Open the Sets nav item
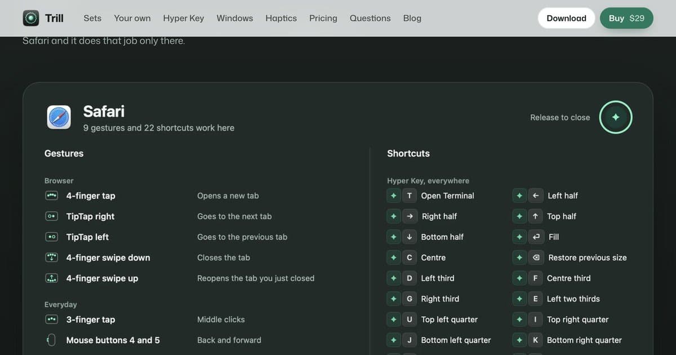The width and height of the screenshot is (676, 355). coord(92,18)
